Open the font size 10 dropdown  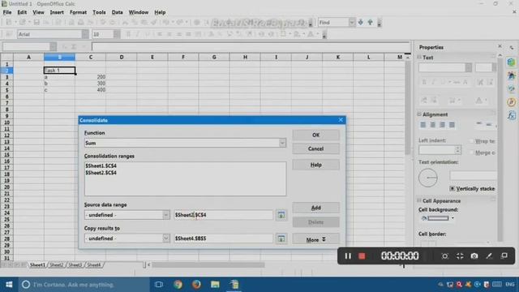pos(117,34)
